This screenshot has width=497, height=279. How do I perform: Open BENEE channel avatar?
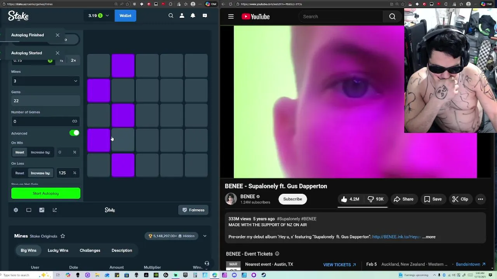231,199
